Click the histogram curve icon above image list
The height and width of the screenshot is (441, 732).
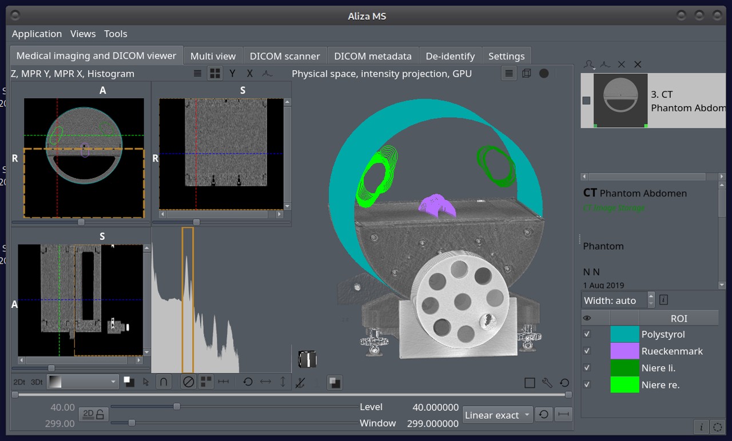[604, 65]
